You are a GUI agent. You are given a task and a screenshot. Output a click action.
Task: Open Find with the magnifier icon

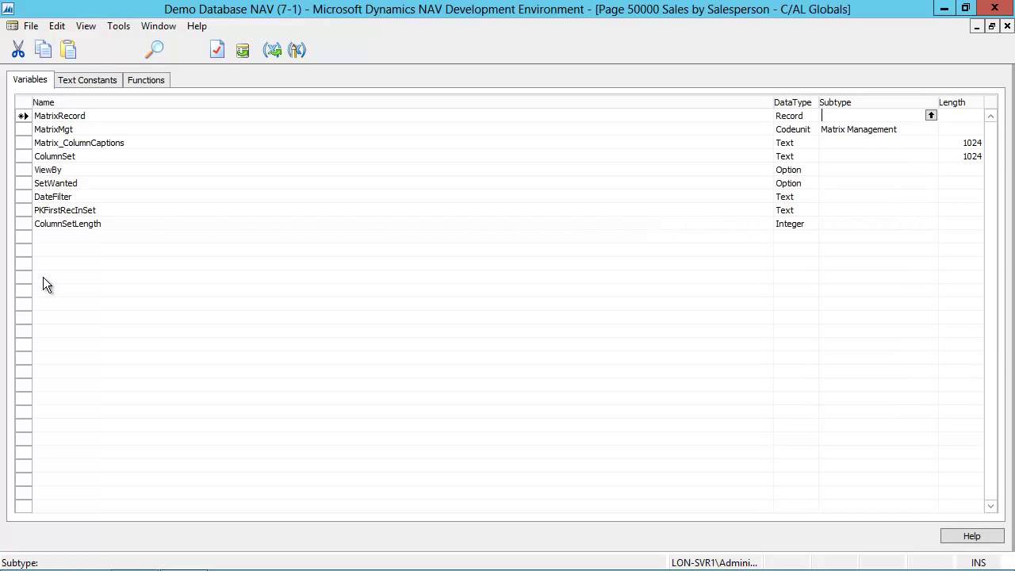click(x=154, y=50)
